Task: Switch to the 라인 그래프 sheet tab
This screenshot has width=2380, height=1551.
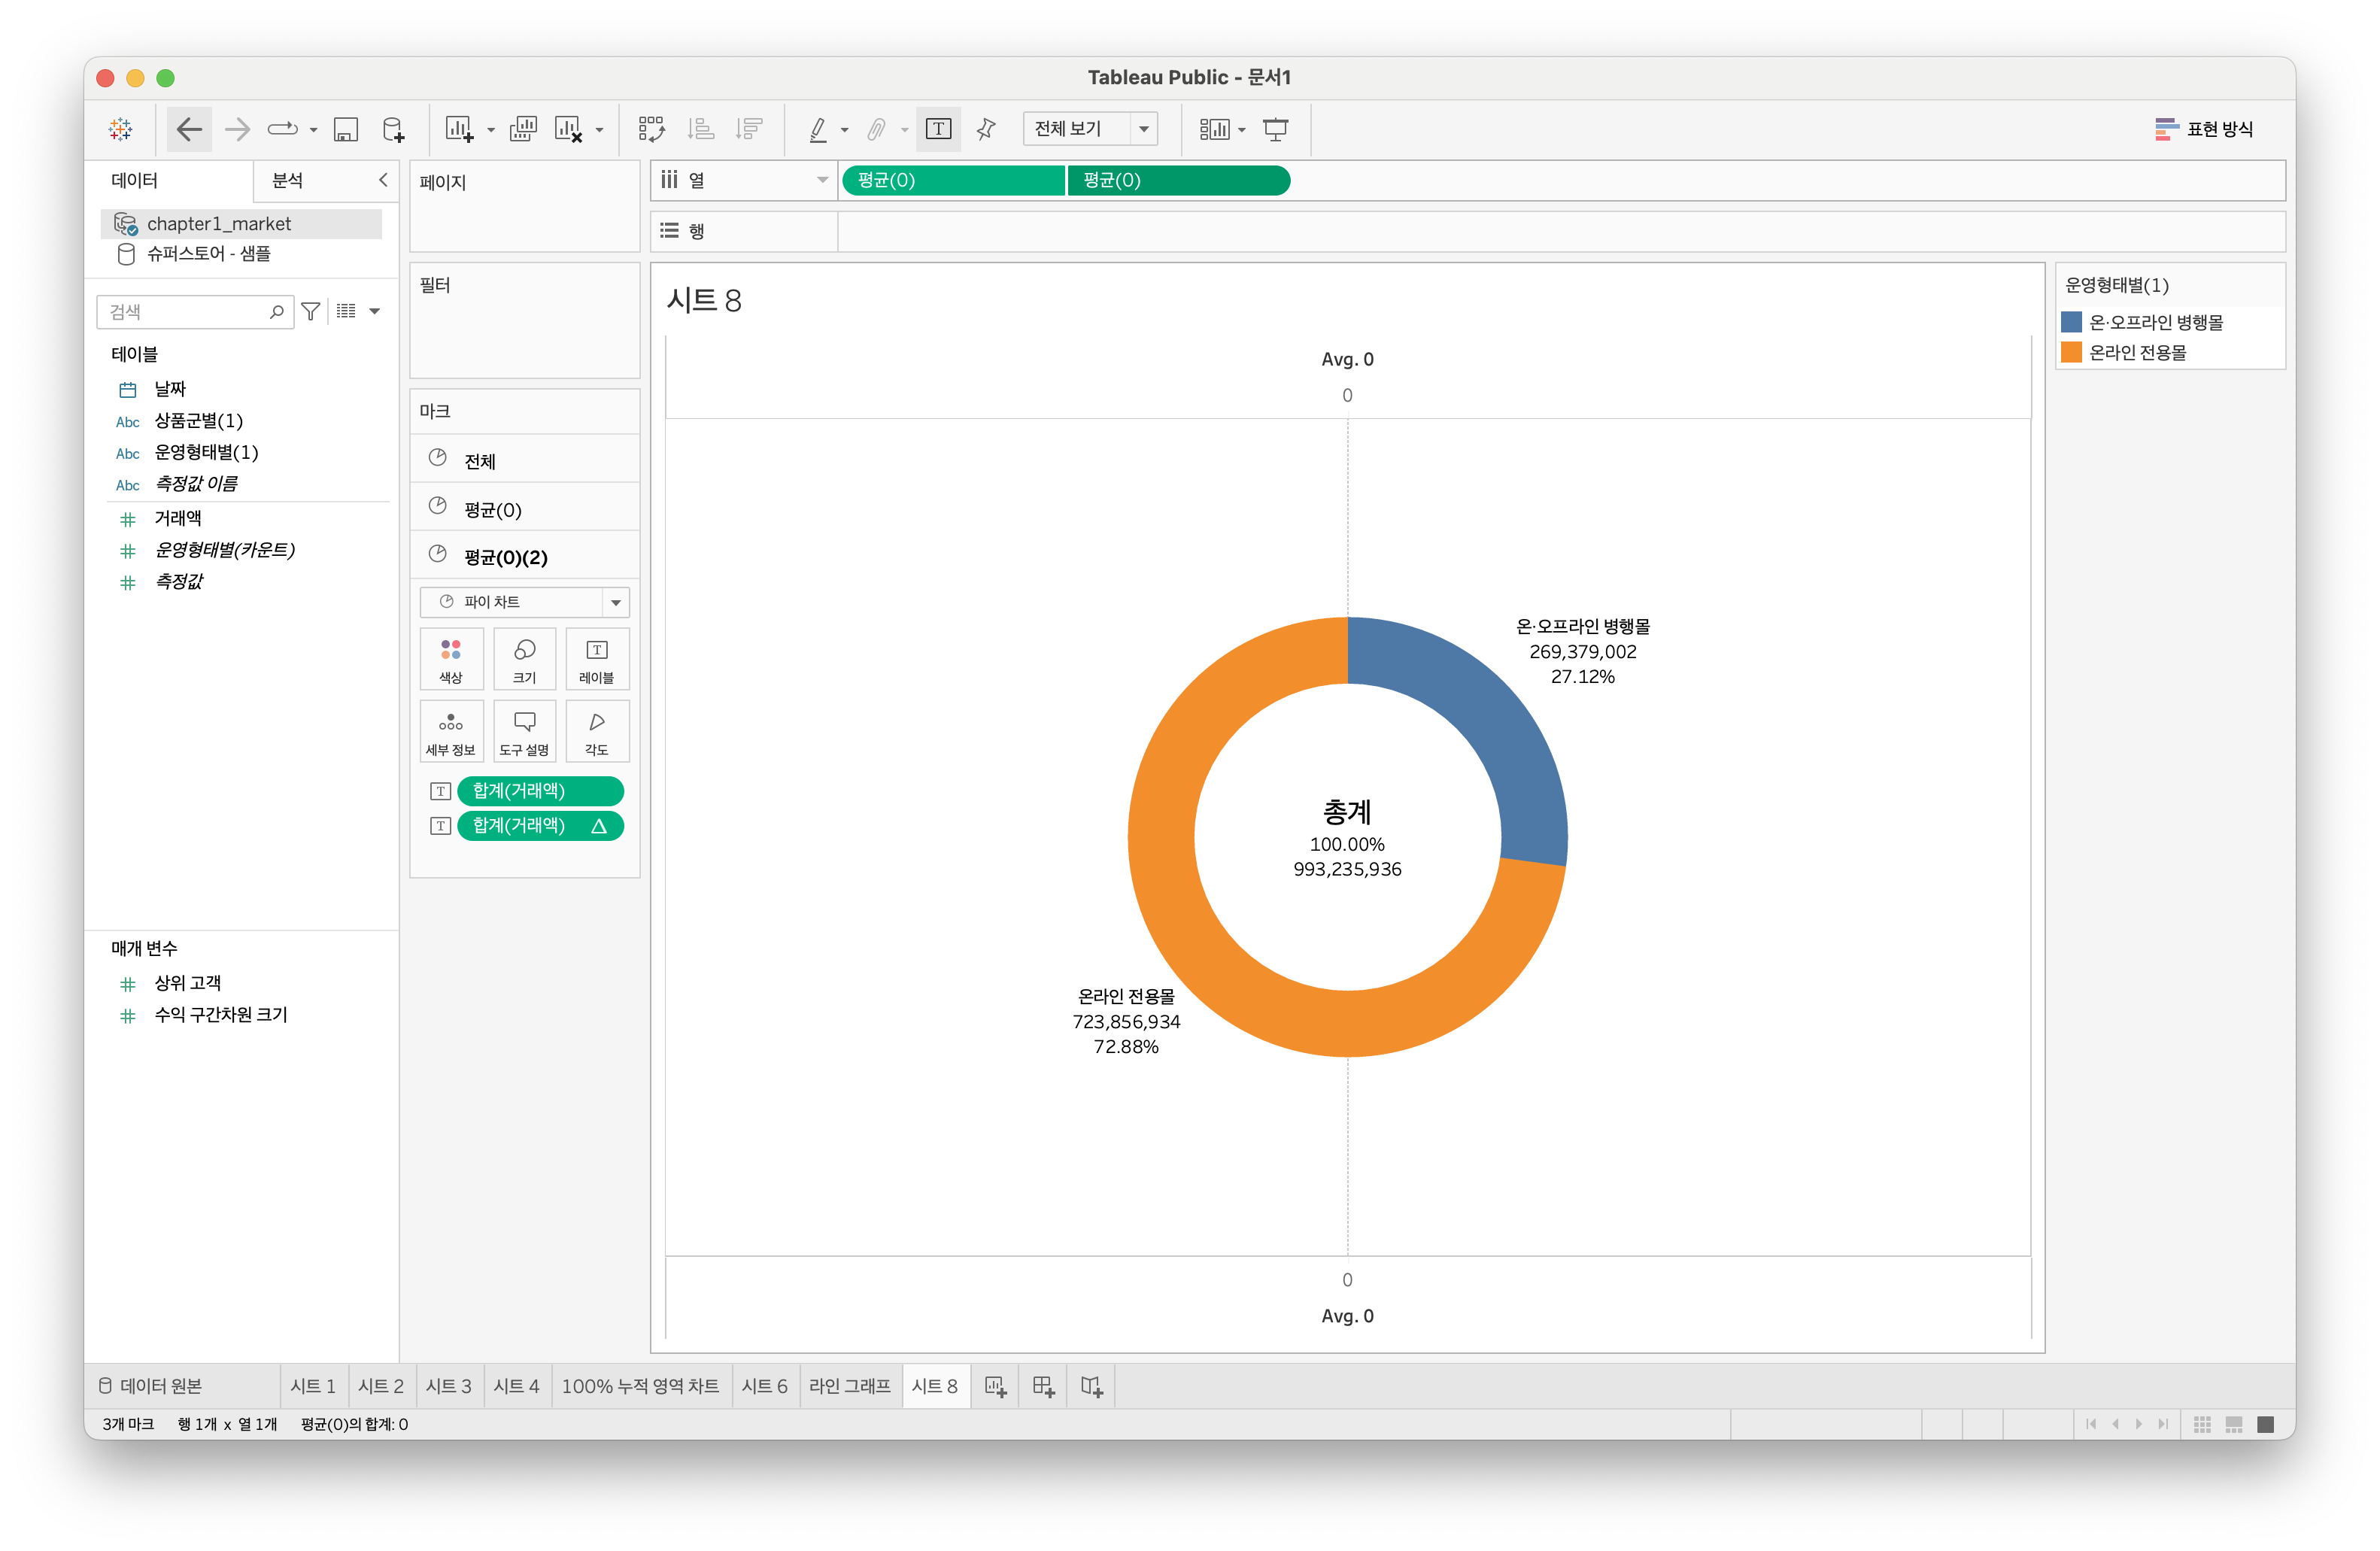Action: pyautogui.click(x=849, y=1386)
